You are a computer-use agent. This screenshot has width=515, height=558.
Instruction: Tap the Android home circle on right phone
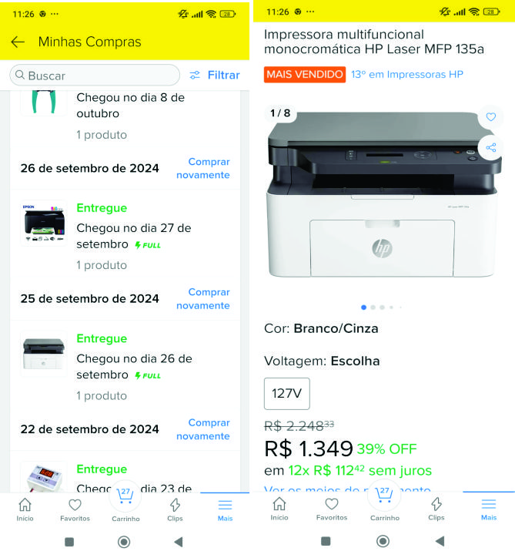click(383, 541)
